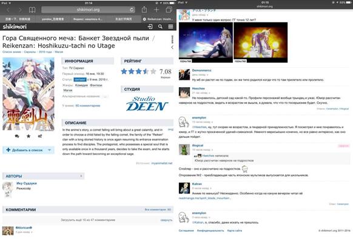Open the right orange comment screenshot
The image size is (353, 239).
tap(260, 42)
